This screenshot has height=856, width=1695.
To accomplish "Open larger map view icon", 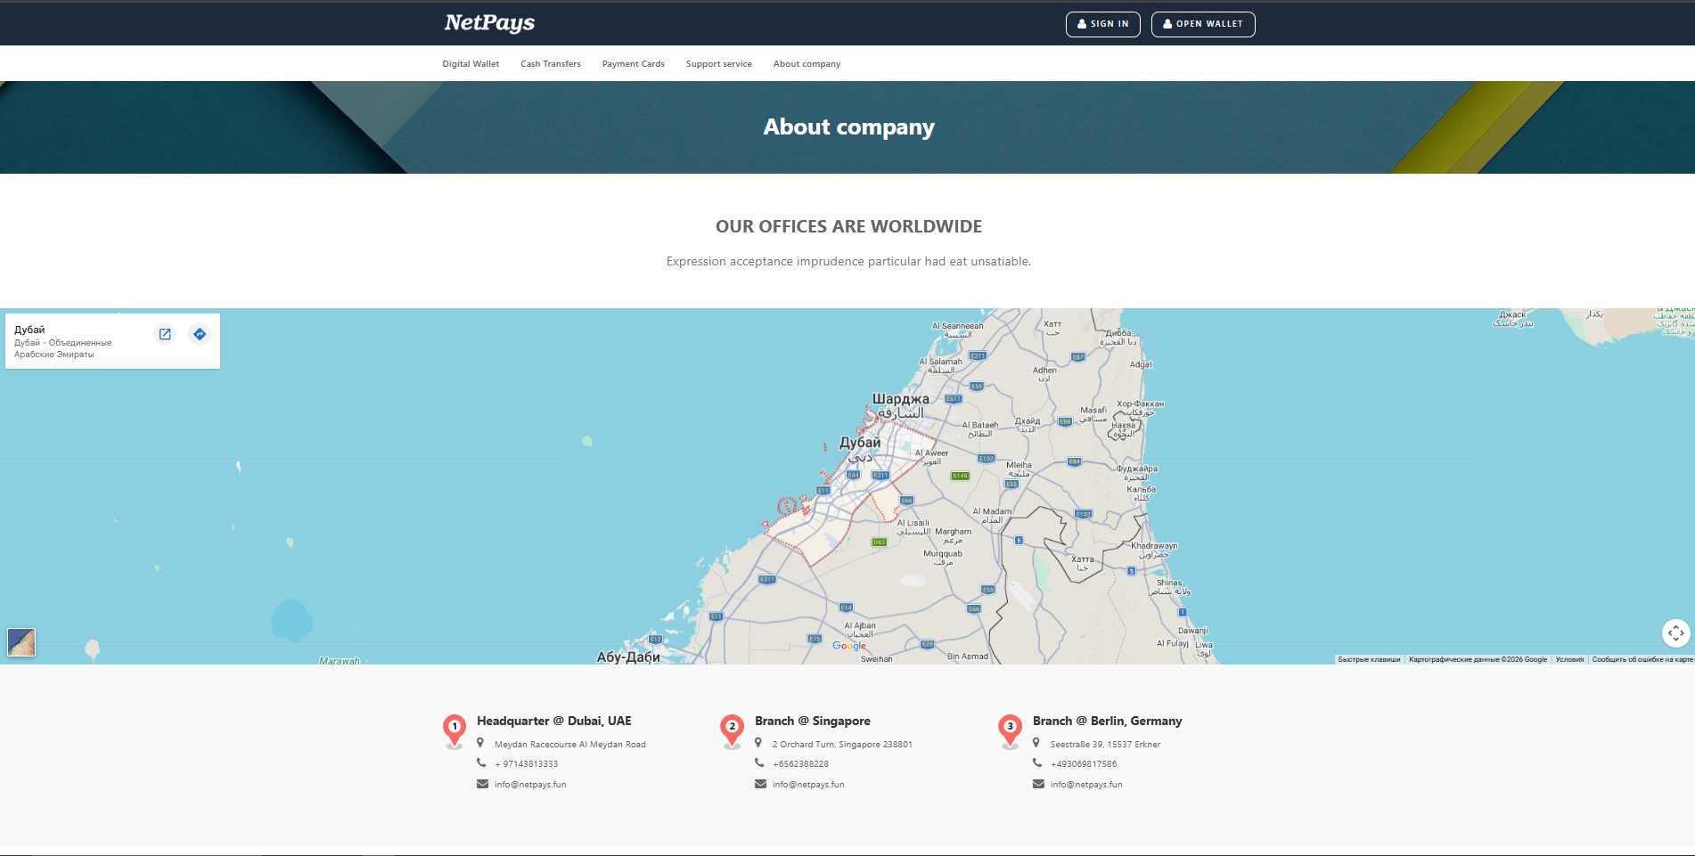I will [165, 334].
